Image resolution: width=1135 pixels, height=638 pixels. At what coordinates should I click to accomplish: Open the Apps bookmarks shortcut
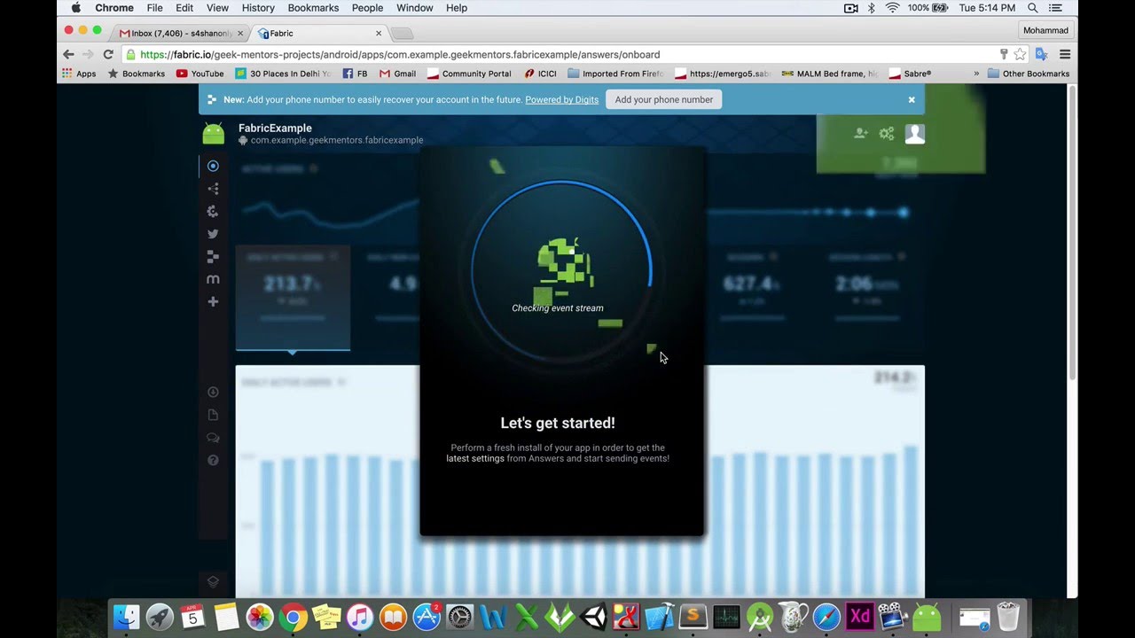(79, 74)
